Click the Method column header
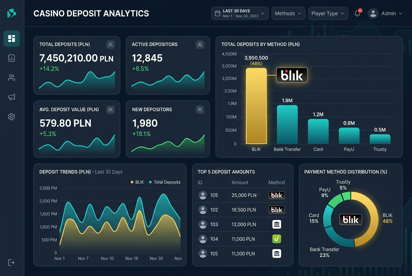The height and width of the screenshot is (276, 412). click(x=277, y=183)
